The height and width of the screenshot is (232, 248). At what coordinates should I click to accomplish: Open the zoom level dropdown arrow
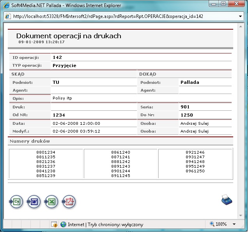point(234,224)
